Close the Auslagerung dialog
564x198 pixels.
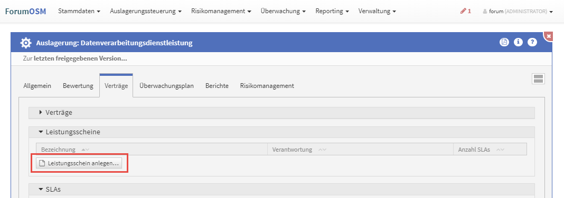(549, 36)
